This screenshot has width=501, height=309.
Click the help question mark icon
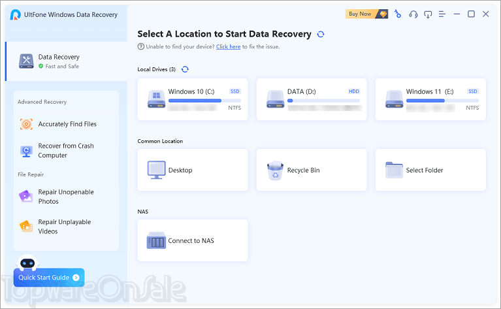141,46
